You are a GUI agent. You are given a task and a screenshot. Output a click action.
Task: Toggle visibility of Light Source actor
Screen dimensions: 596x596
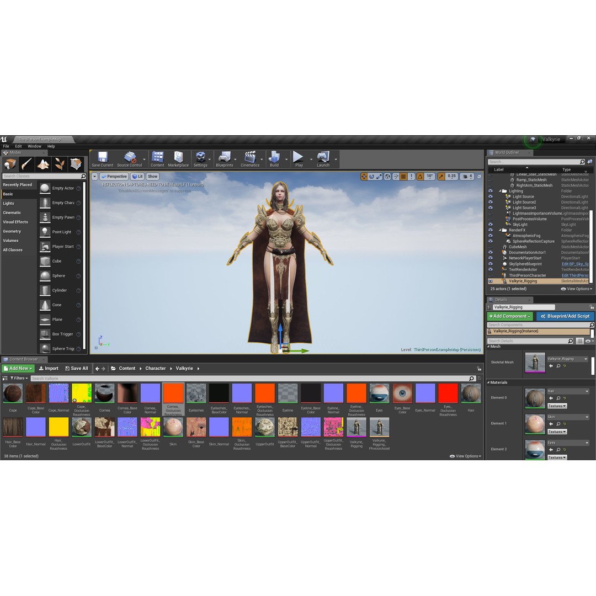(491, 196)
